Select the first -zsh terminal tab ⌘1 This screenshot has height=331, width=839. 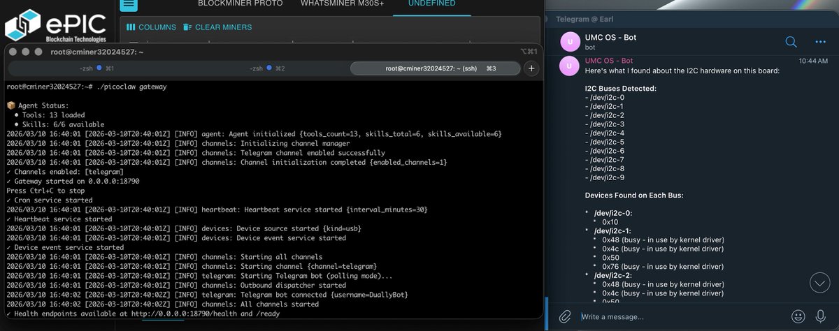(x=94, y=68)
